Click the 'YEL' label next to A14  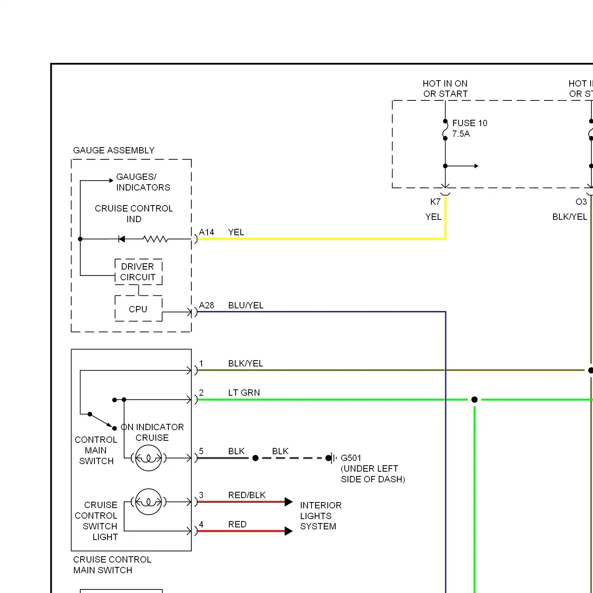pyautogui.click(x=236, y=232)
